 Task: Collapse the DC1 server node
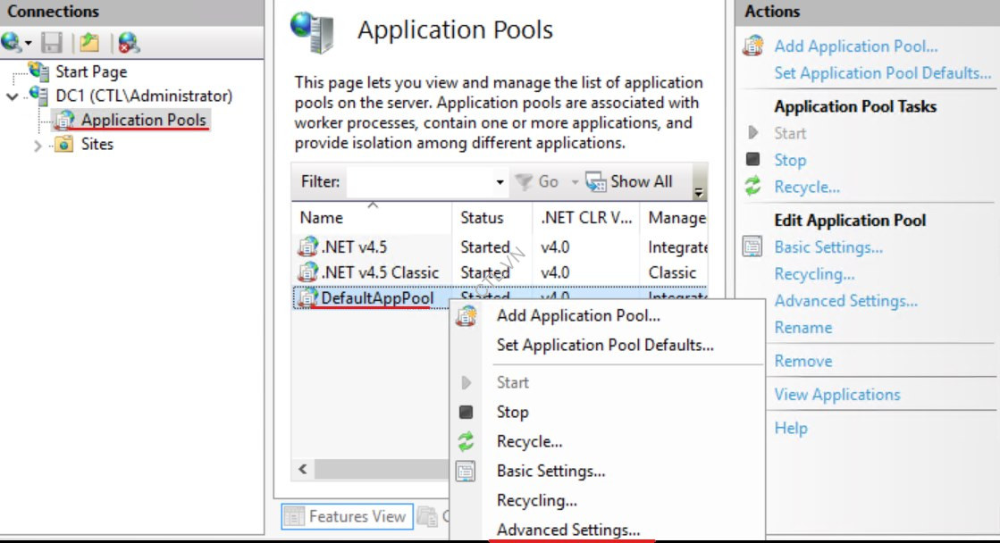tap(12, 96)
